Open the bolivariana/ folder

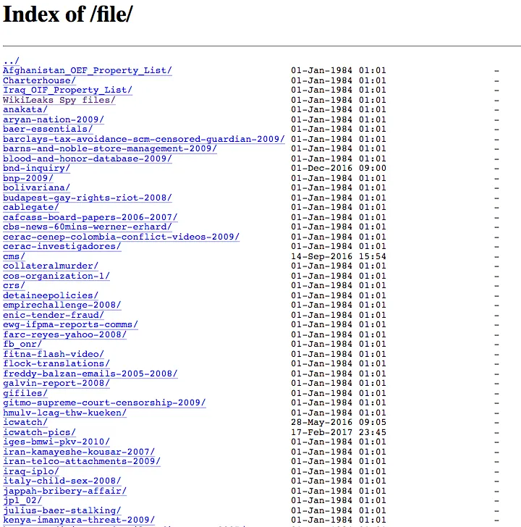[x=37, y=187]
